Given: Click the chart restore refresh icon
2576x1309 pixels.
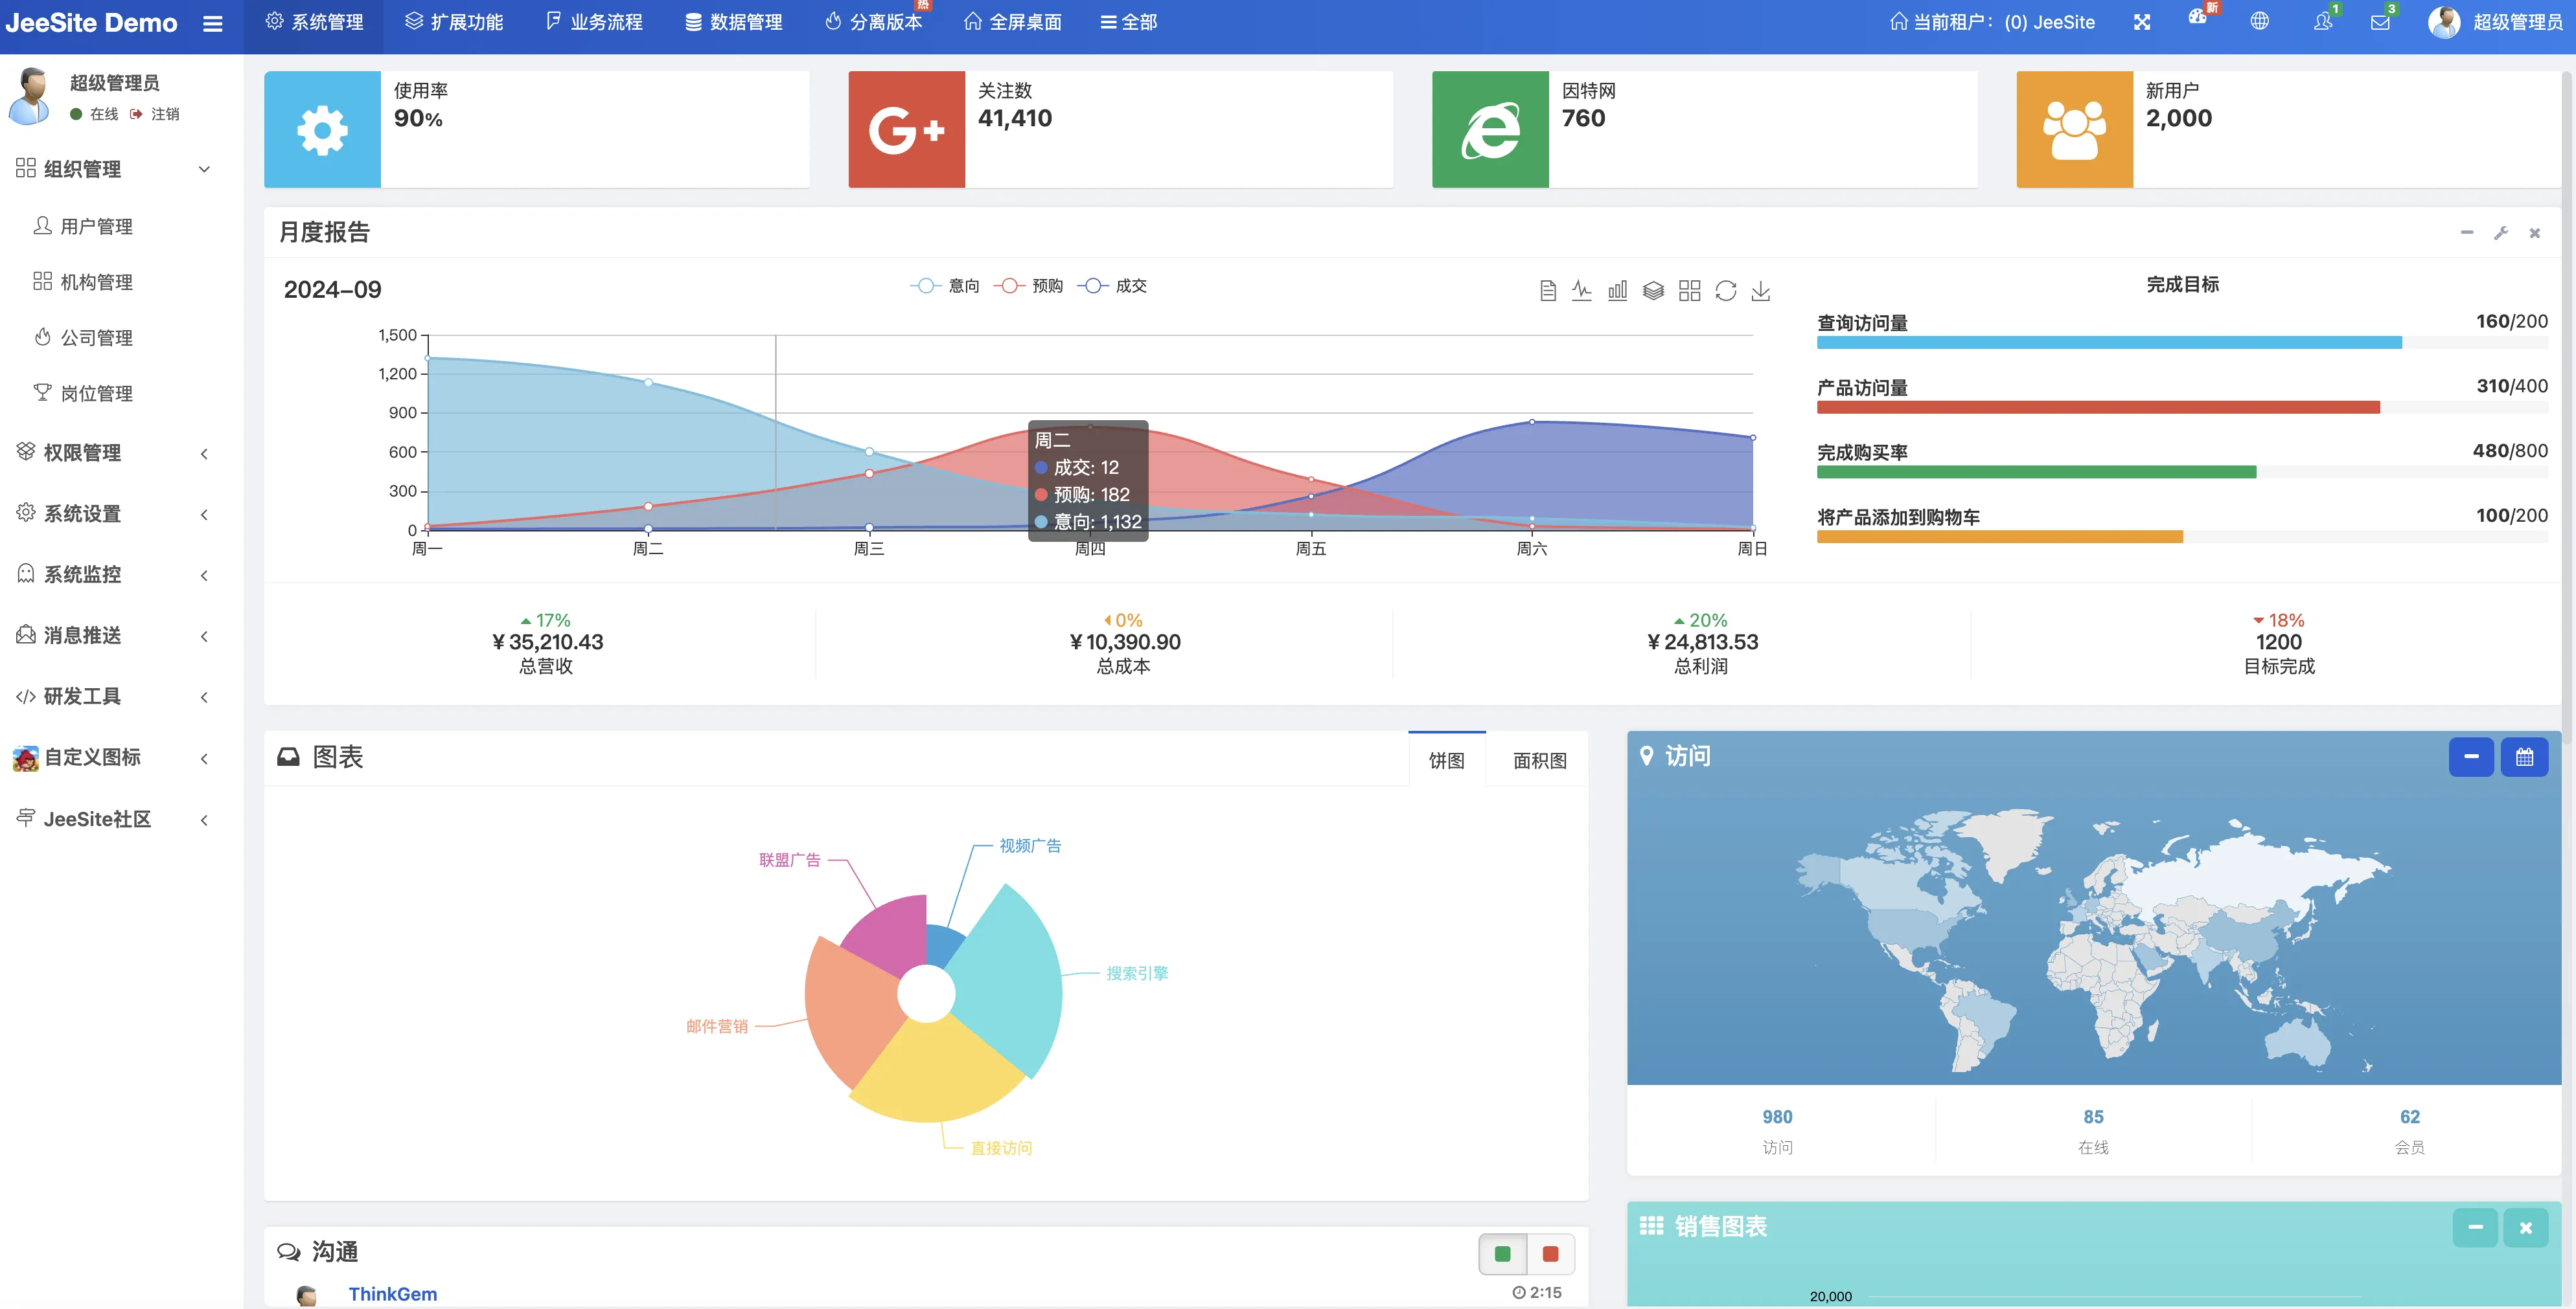Looking at the screenshot, I should click(x=1725, y=291).
